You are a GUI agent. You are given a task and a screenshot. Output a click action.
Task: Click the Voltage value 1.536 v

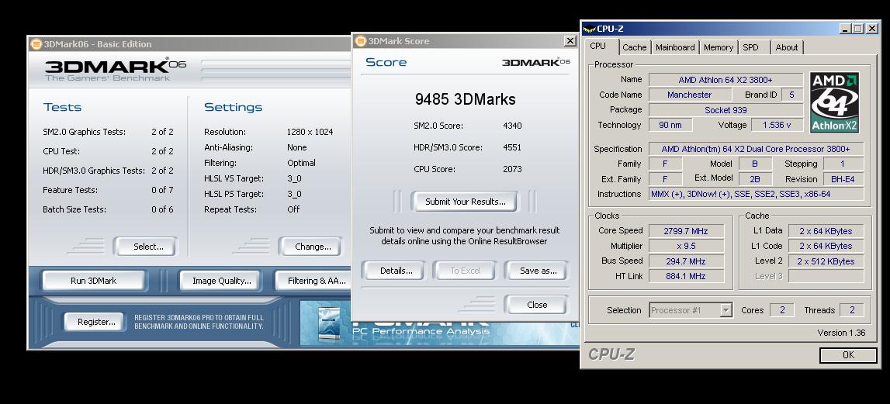[x=777, y=125]
